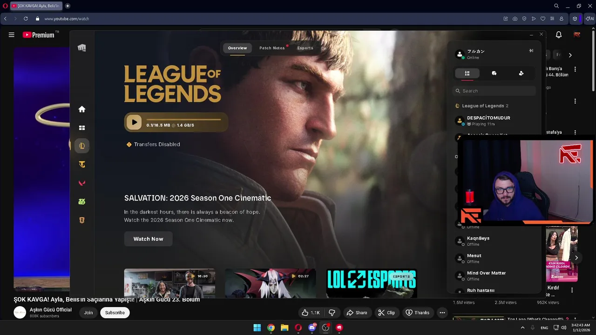This screenshot has height=335, width=596.
Task: Open more actions ellipsis under video
Action: tap(442, 313)
